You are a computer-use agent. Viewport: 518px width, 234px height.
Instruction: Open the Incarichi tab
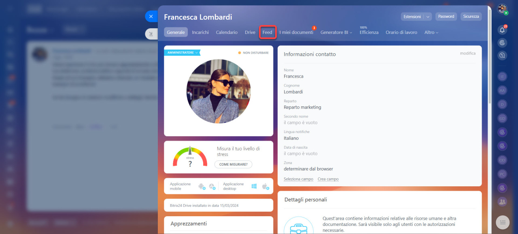(x=200, y=32)
